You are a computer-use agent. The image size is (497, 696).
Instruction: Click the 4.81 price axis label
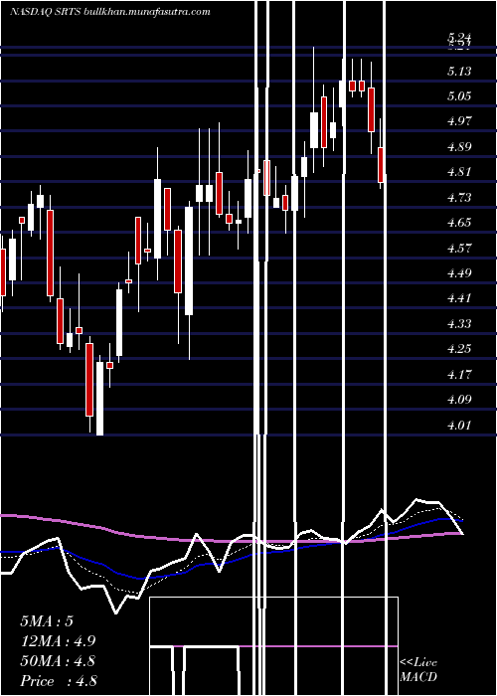459,172
